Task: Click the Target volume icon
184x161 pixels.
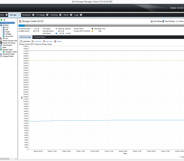Action: [3, 32]
